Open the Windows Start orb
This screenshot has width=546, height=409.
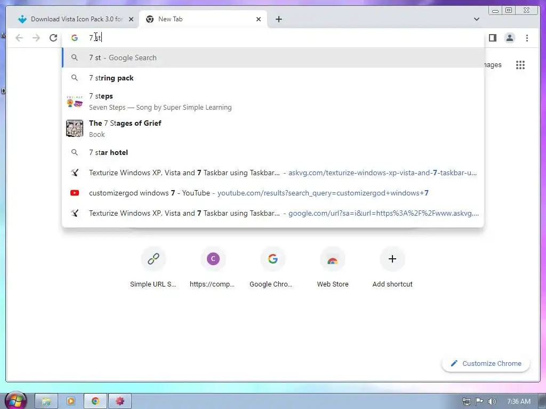15,400
